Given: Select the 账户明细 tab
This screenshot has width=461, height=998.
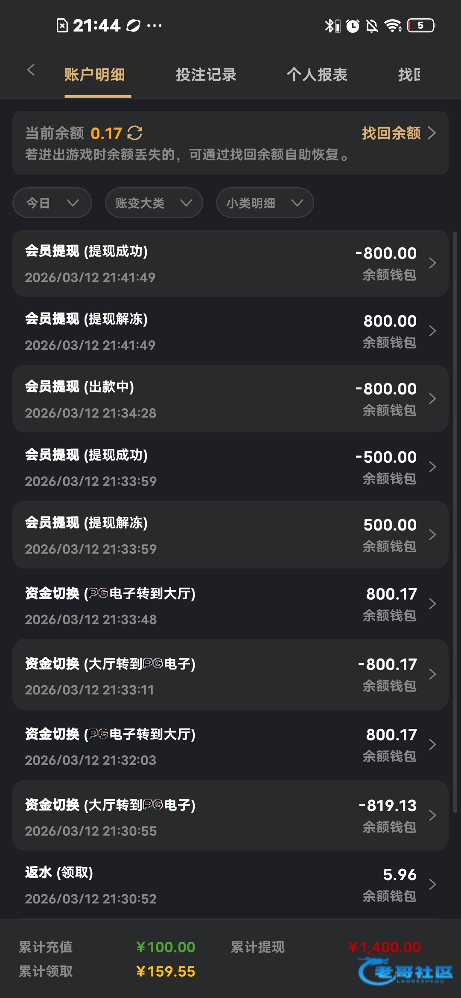Looking at the screenshot, I should [94, 75].
